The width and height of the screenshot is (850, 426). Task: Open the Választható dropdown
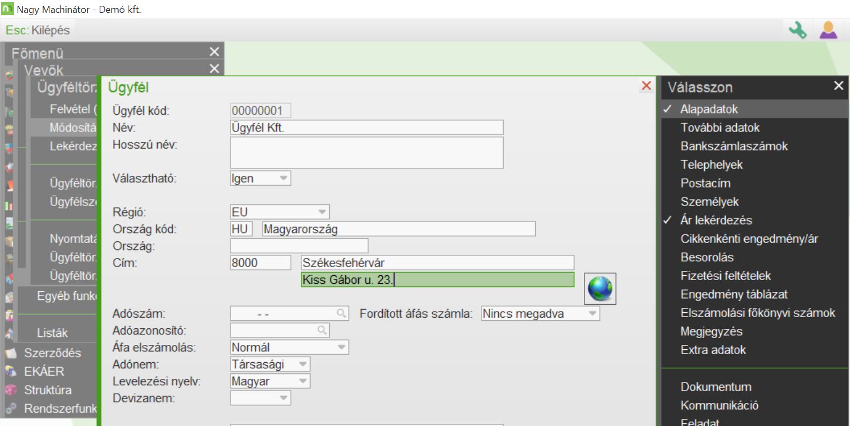283,179
